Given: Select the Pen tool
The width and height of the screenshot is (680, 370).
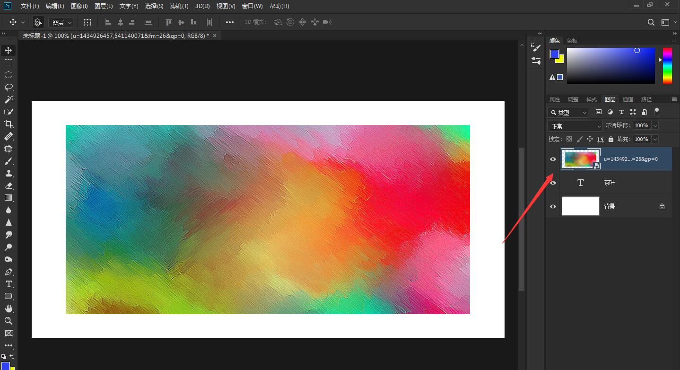Looking at the screenshot, I should click(x=9, y=272).
